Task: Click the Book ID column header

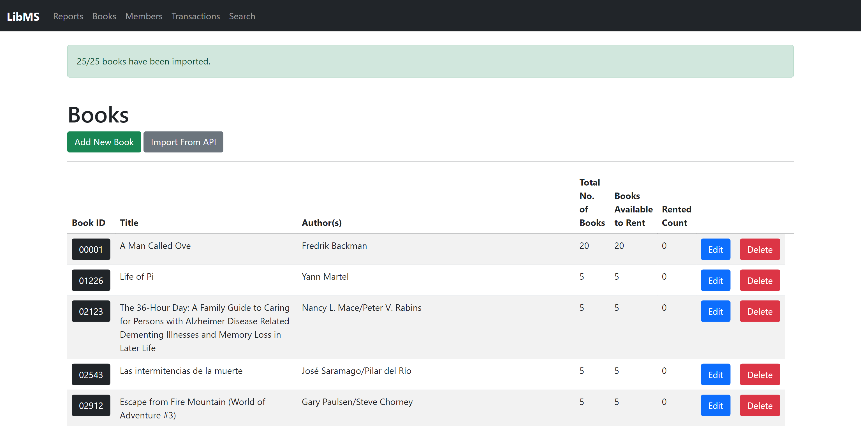Action: [x=88, y=223]
